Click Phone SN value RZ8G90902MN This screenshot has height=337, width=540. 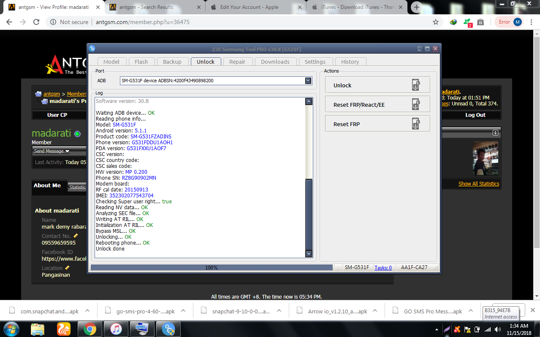pos(139,178)
